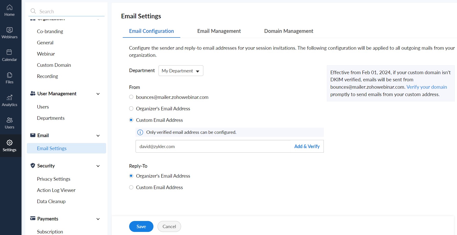Click the Settings gear icon
The width and height of the screenshot is (457, 235).
[x=9, y=142]
